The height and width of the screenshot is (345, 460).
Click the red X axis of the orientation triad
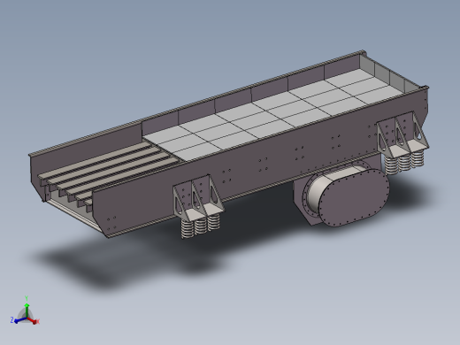click(x=33, y=320)
